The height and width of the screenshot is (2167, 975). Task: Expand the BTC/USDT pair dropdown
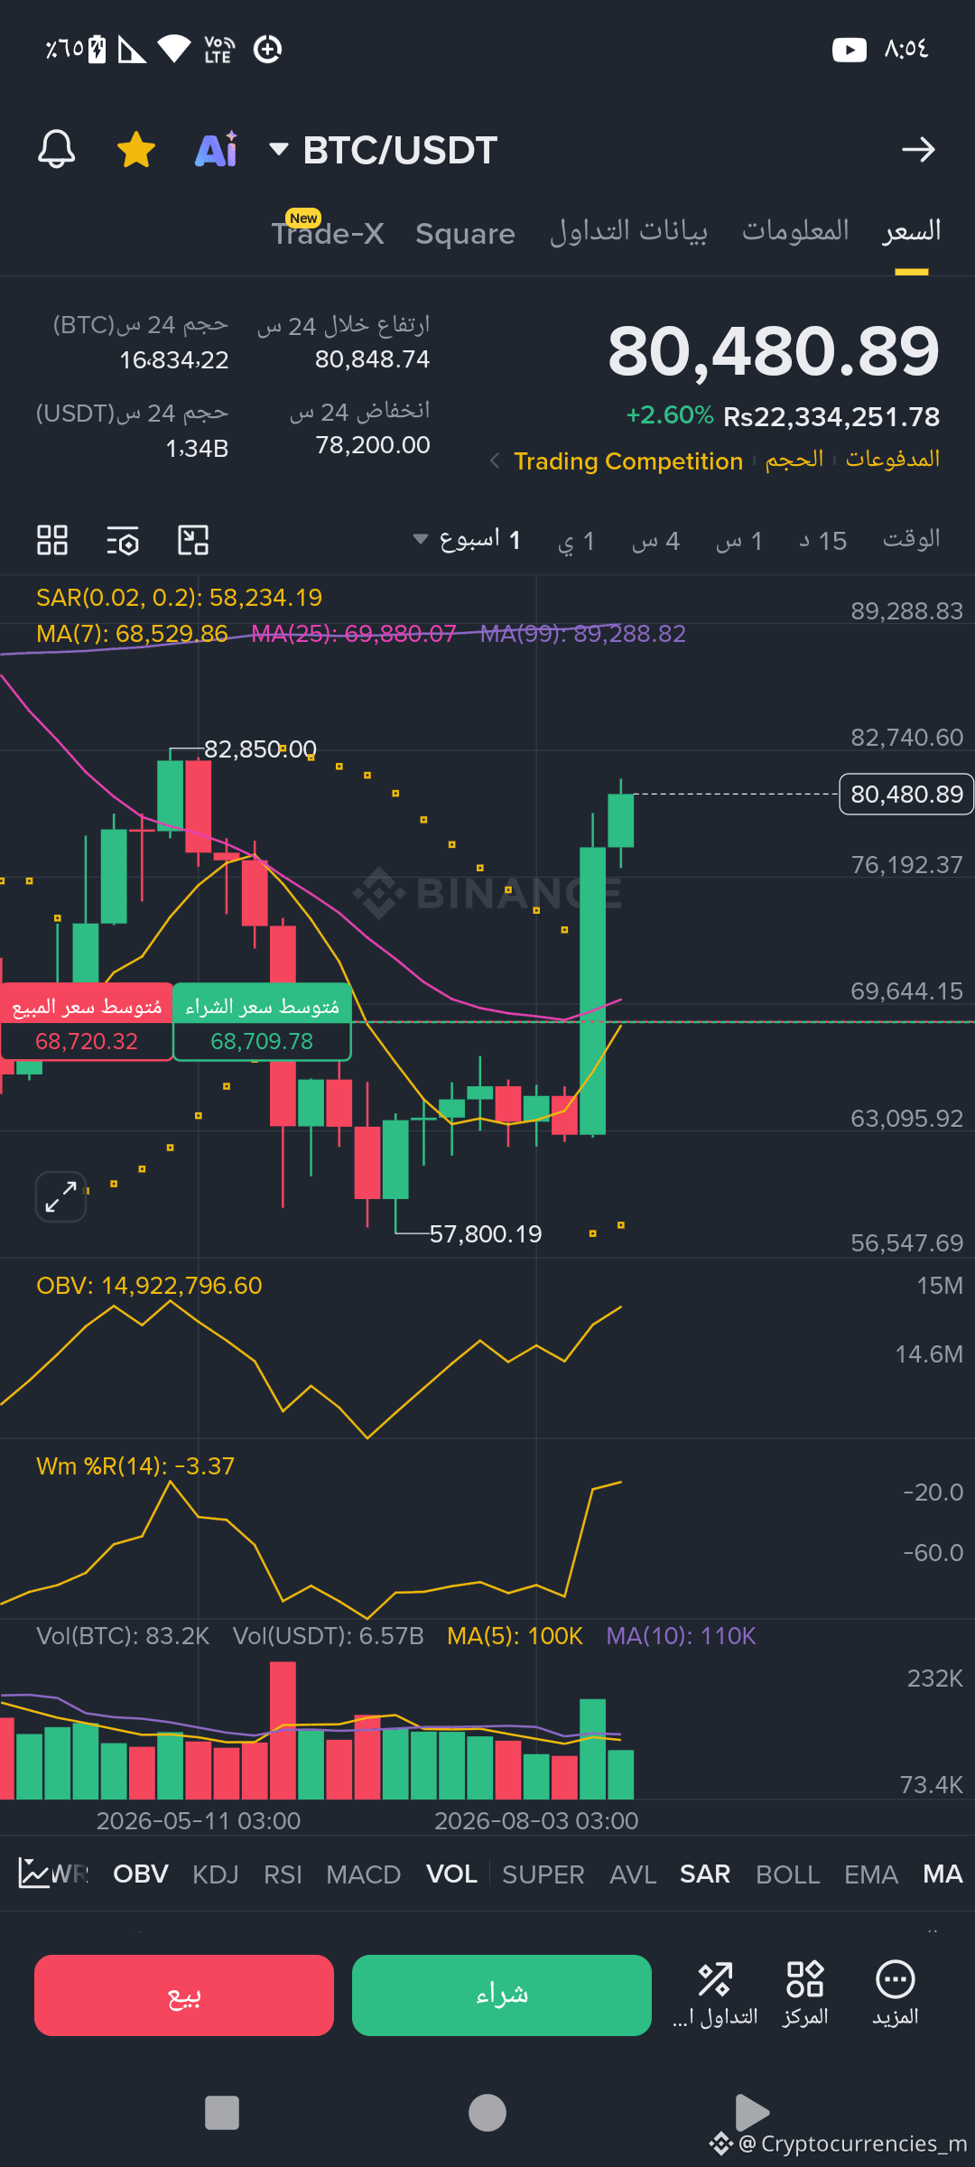click(x=279, y=149)
